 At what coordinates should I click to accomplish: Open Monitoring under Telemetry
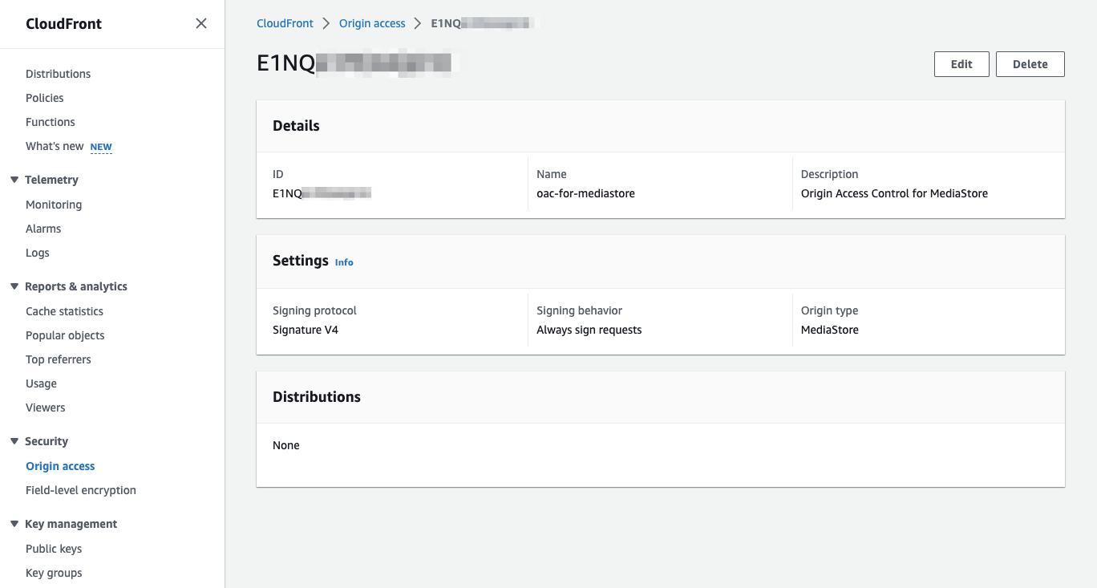54,205
